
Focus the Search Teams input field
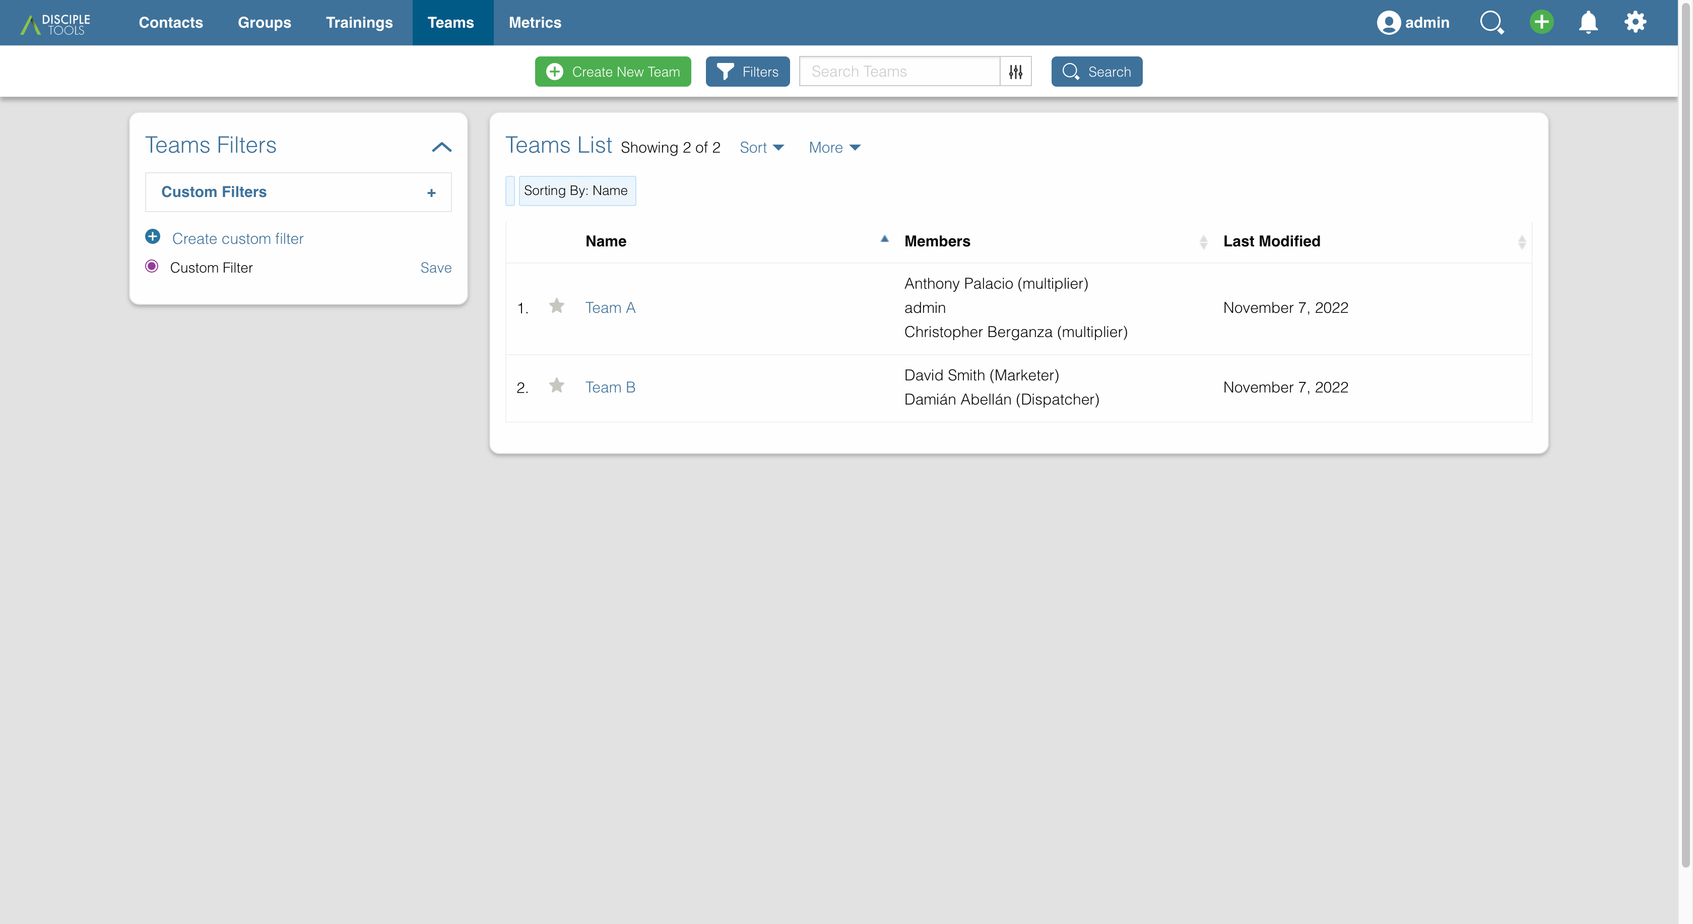(x=899, y=72)
